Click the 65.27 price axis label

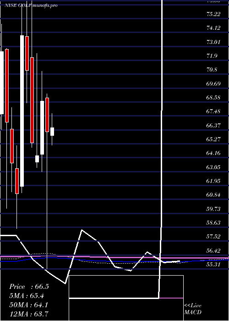pyautogui.click(x=214, y=139)
